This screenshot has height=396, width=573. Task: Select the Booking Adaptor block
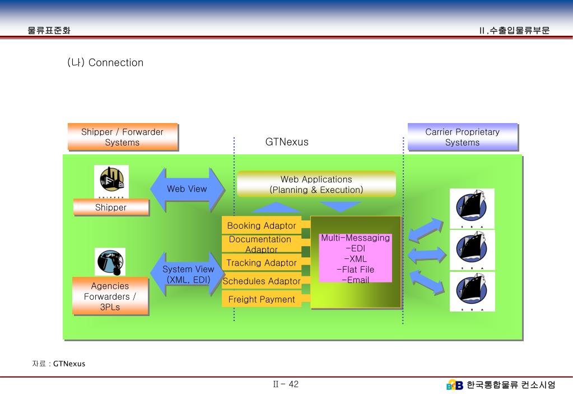[262, 225]
